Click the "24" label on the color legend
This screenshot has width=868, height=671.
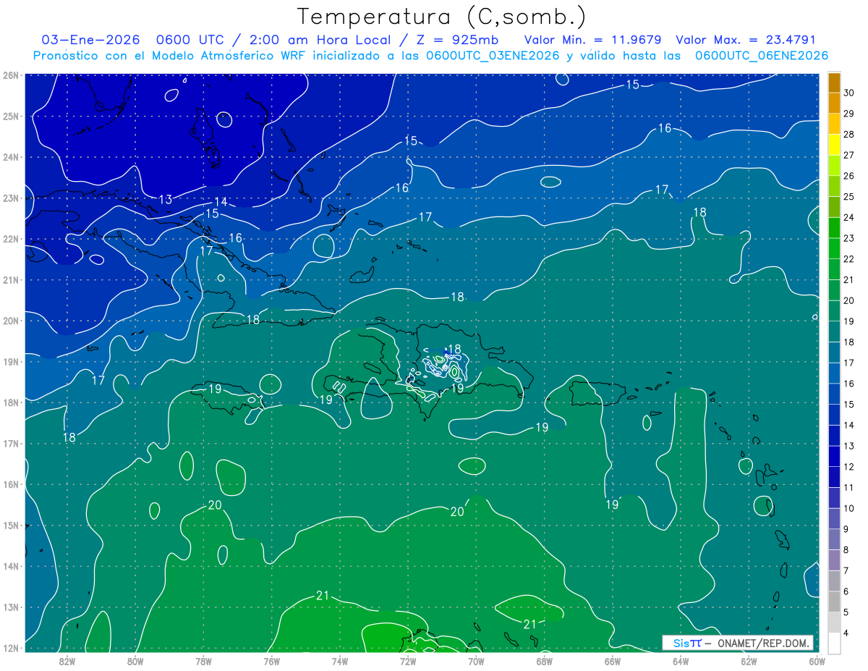coord(848,217)
